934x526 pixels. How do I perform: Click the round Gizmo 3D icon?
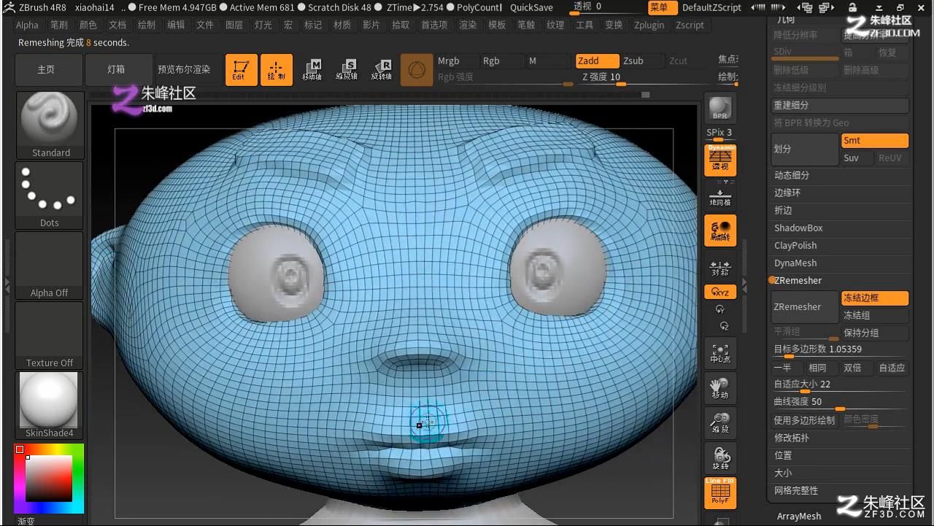click(417, 70)
